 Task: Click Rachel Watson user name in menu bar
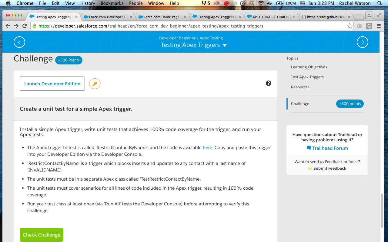pos(355,3)
